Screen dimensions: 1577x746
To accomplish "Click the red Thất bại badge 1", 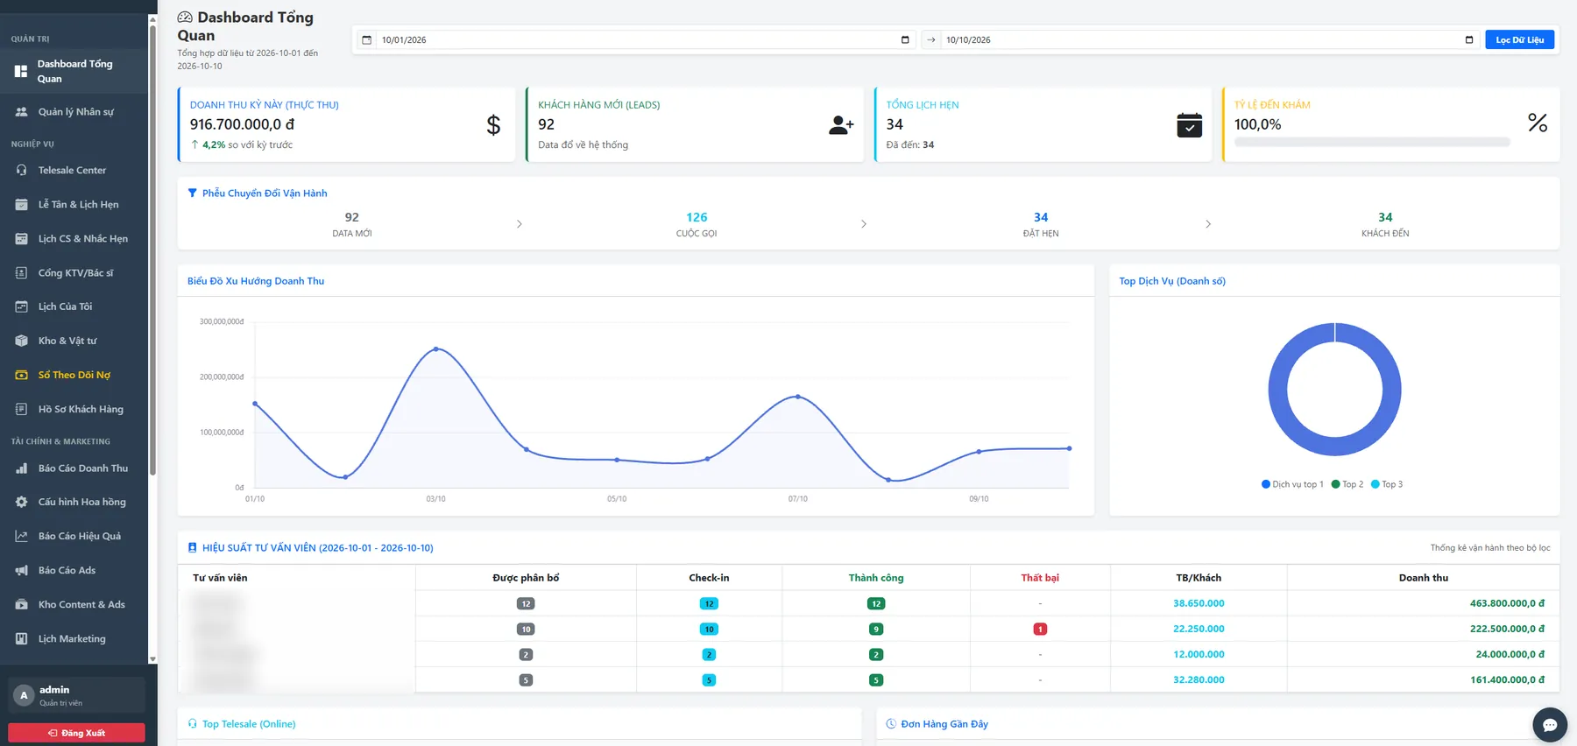I will 1040,629.
